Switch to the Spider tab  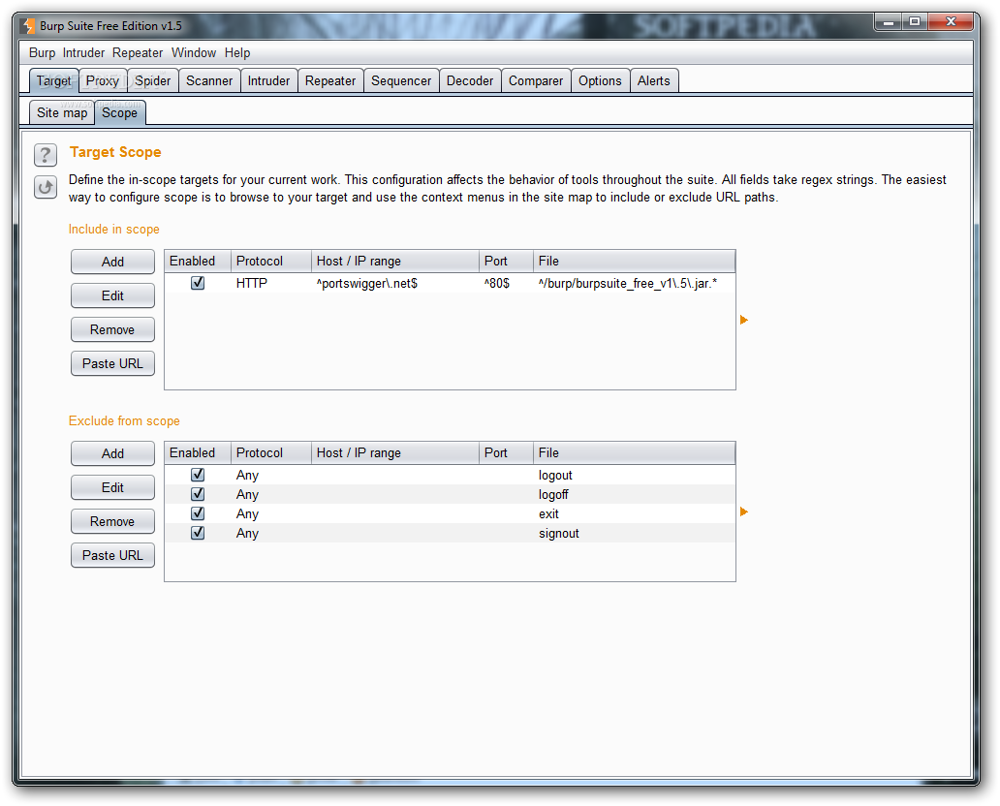153,81
